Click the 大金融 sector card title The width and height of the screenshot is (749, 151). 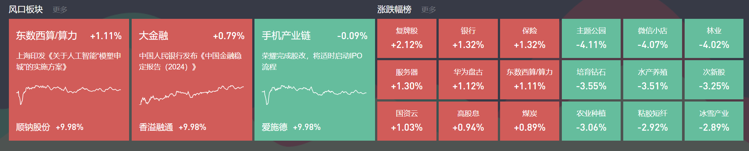coord(153,36)
